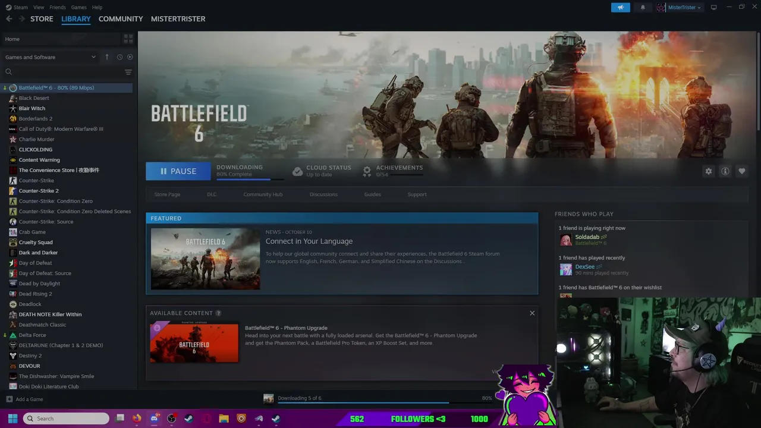
Task: Close the Available Content panel
Action: [532, 313]
